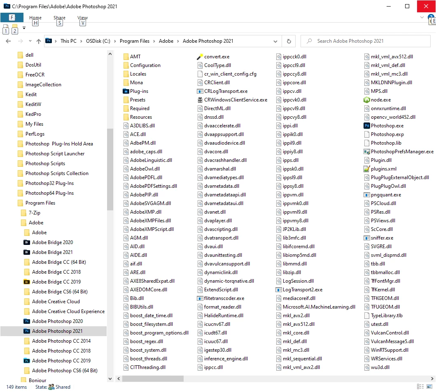The width and height of the screenshot is (436, 392).
Task: Expand the ribbon with the chevron
Action: [x=422, y=17]
